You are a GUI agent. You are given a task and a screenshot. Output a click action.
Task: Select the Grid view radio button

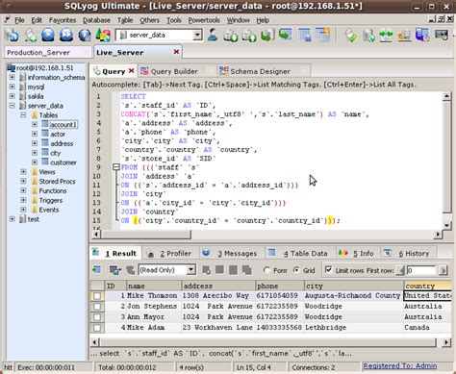(296, 270)
